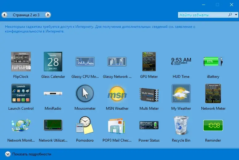This screenshot has height=160, width=239.
Task: Click the 'iBattery' label text
Action: point(213,77)
